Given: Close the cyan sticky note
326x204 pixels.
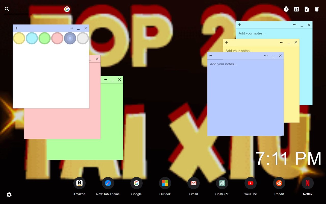Looking at the screenshot, I should click(309, 25).
